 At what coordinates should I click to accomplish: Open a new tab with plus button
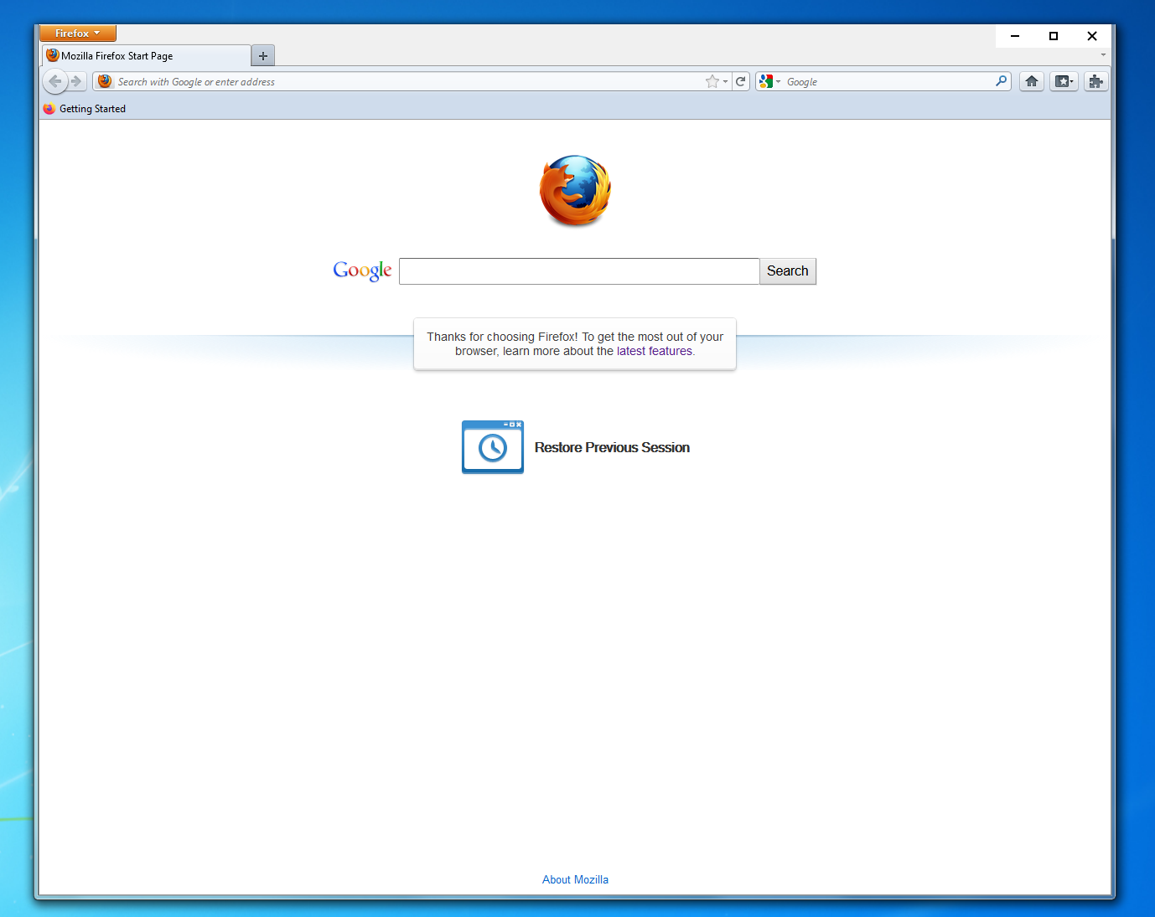[263, 56]
